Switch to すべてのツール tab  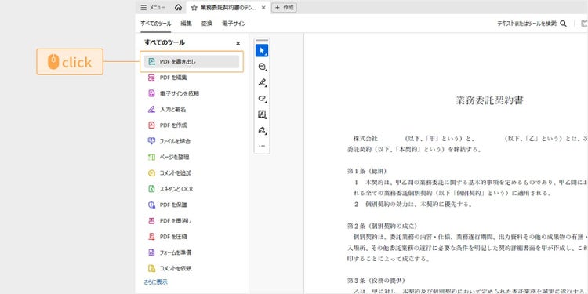(x=156, y=24)
